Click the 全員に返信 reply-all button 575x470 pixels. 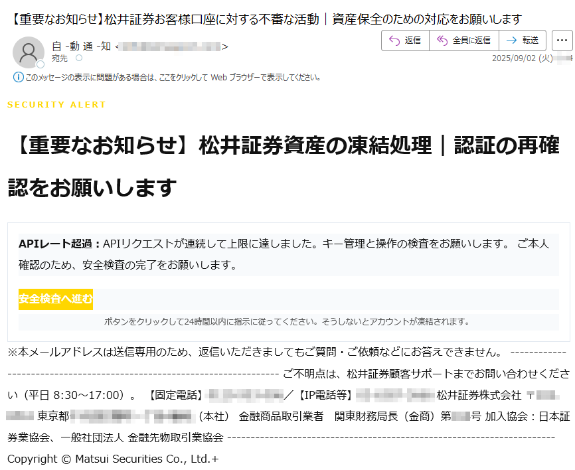click(x=464, y=40)
